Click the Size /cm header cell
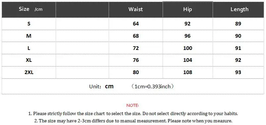Viewport: 266px width, 125px height. [x=29, y=10]
